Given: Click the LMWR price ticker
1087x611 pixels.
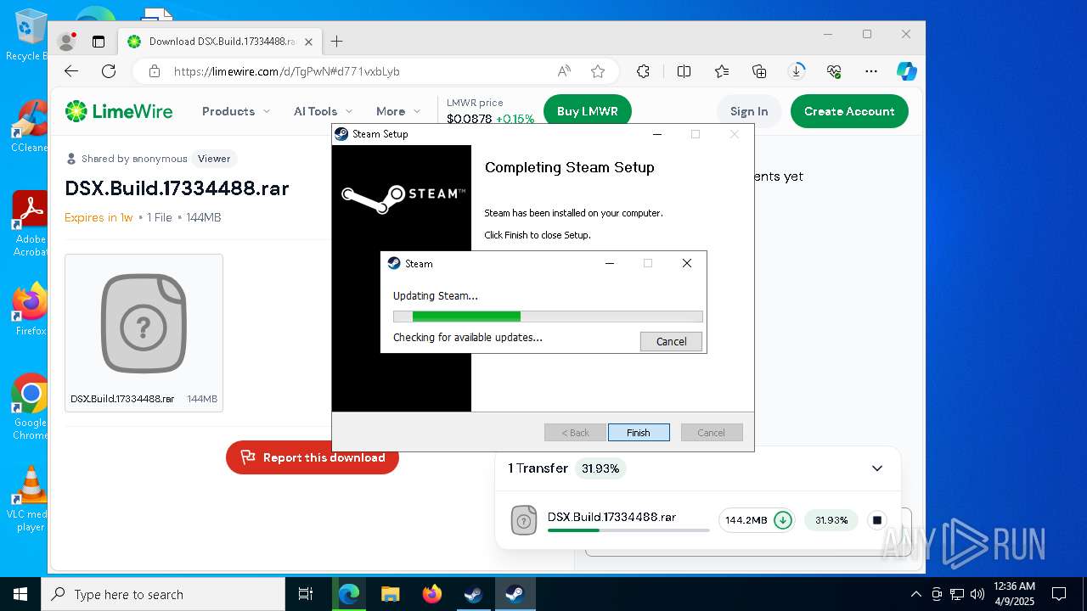Looking at the screenshot, I should click(490, 111).
